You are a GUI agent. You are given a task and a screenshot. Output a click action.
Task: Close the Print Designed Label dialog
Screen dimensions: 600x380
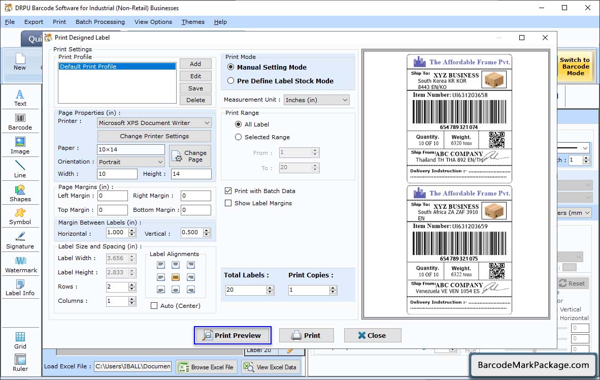[x=372, y=335]
